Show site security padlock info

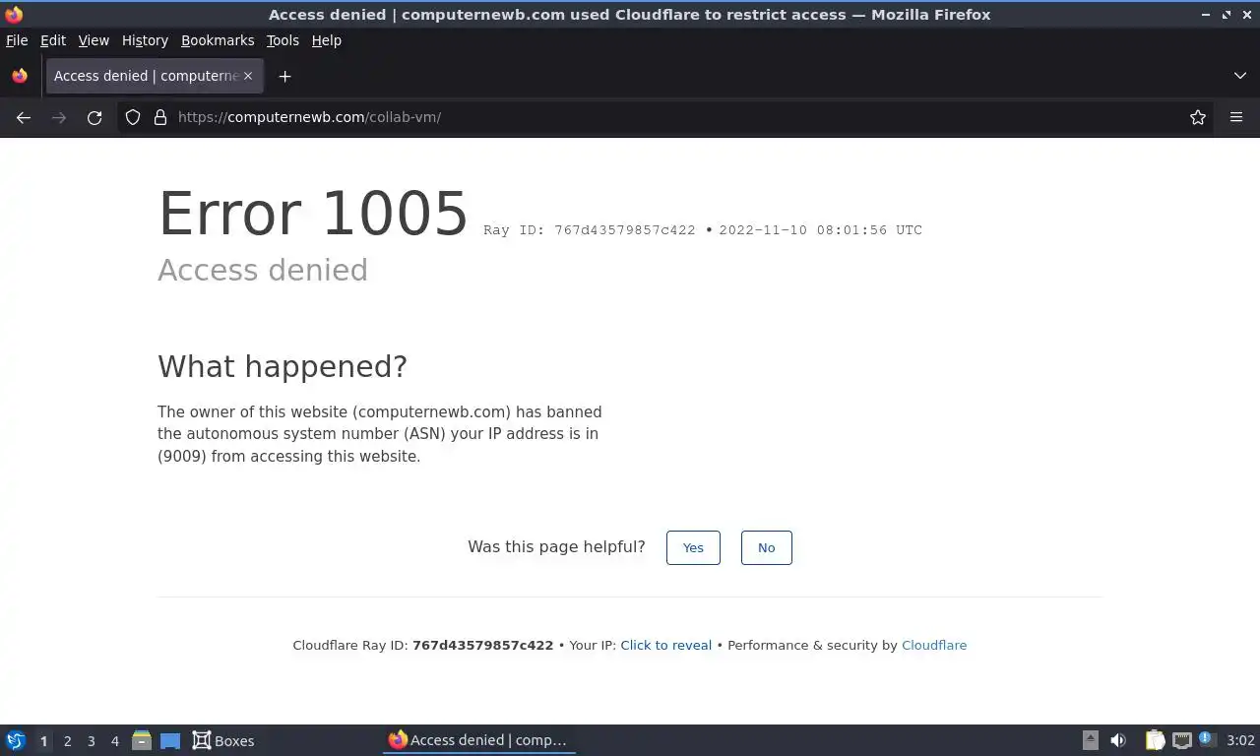(160, 117)
